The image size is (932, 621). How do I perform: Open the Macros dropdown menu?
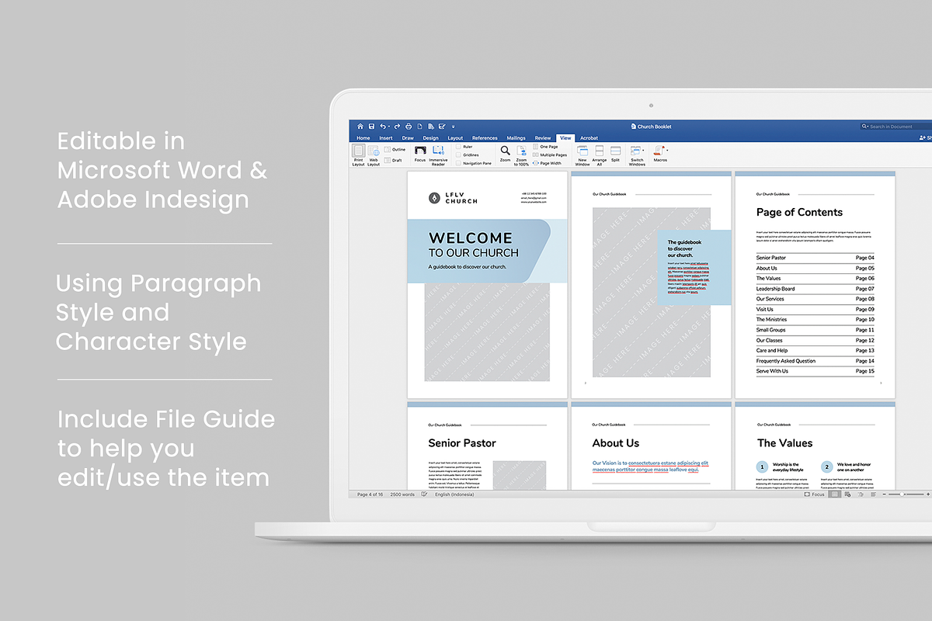[660, 152]
